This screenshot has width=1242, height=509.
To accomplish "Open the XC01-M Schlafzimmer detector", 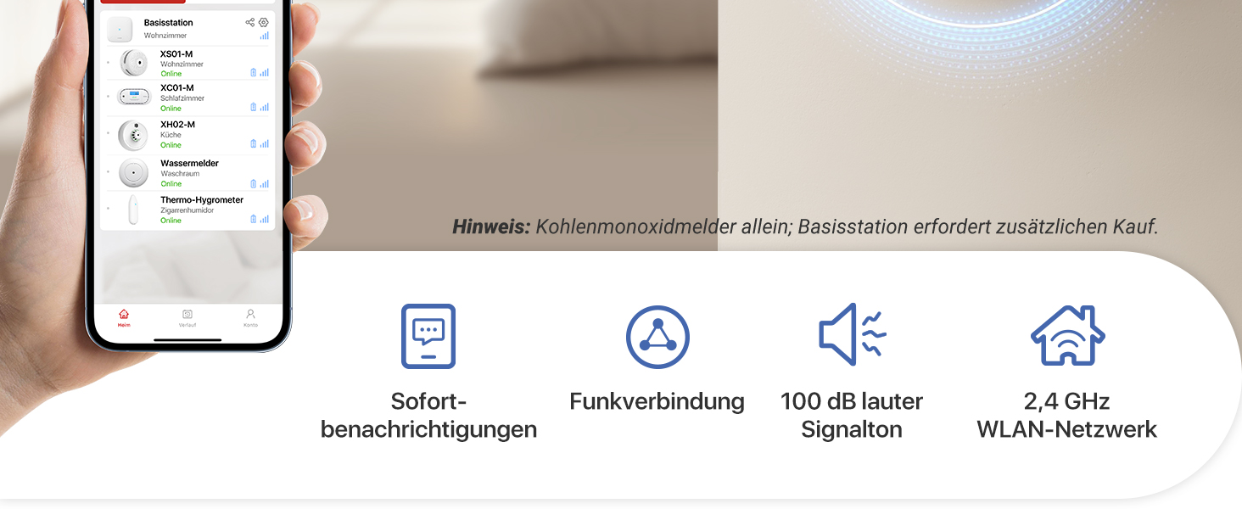I will (187, 98).
